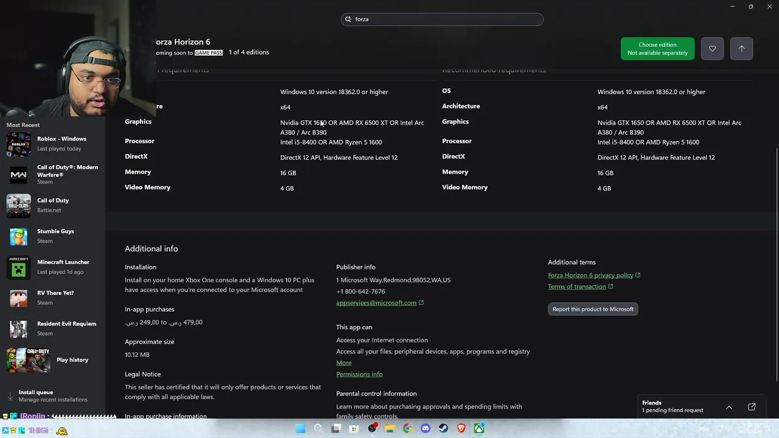Click recommended Video Memory value 4 GB

[x=604, y=189]
